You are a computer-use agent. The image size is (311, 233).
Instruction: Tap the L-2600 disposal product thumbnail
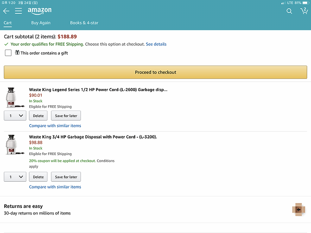(x=15, y=98)
